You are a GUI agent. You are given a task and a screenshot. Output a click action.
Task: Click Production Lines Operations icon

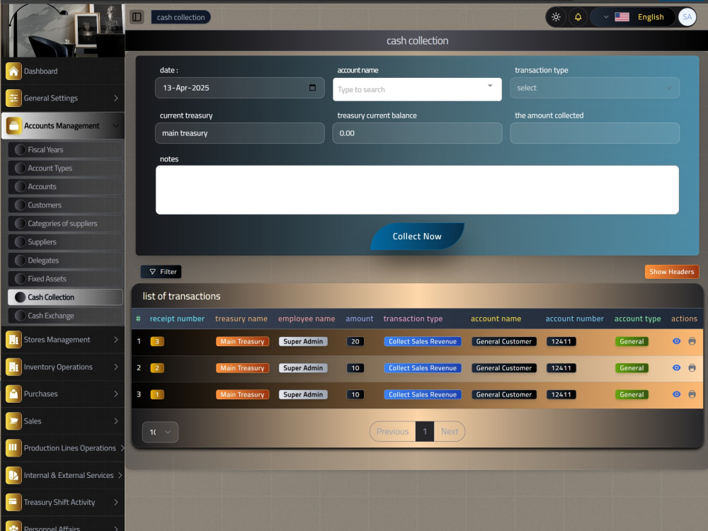[x=13, y=448]
